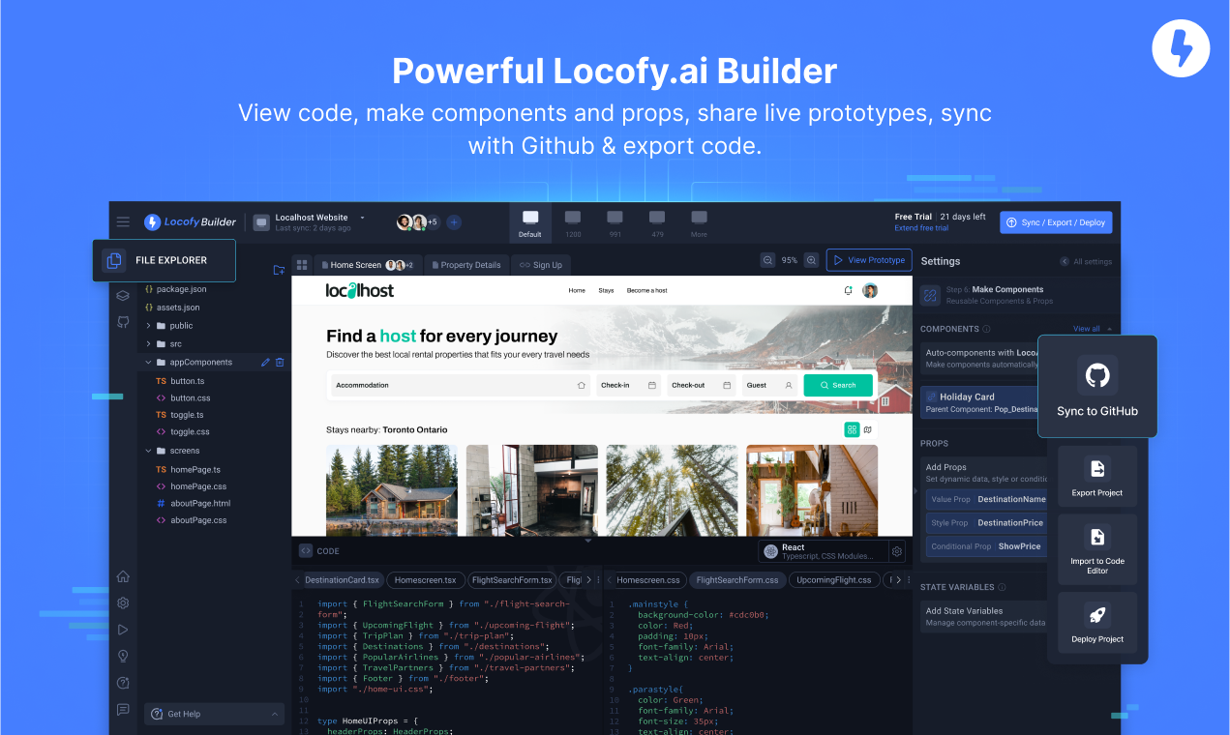Image resolution: width=1230 pixels, height=735 pixels.
Task: Open the hamburger menu beside Locofy Builder
Action: click(123, 221)
